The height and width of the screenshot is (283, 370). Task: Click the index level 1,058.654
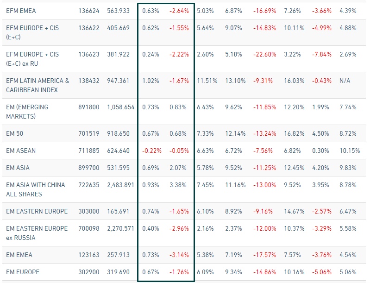coord(120,107)
